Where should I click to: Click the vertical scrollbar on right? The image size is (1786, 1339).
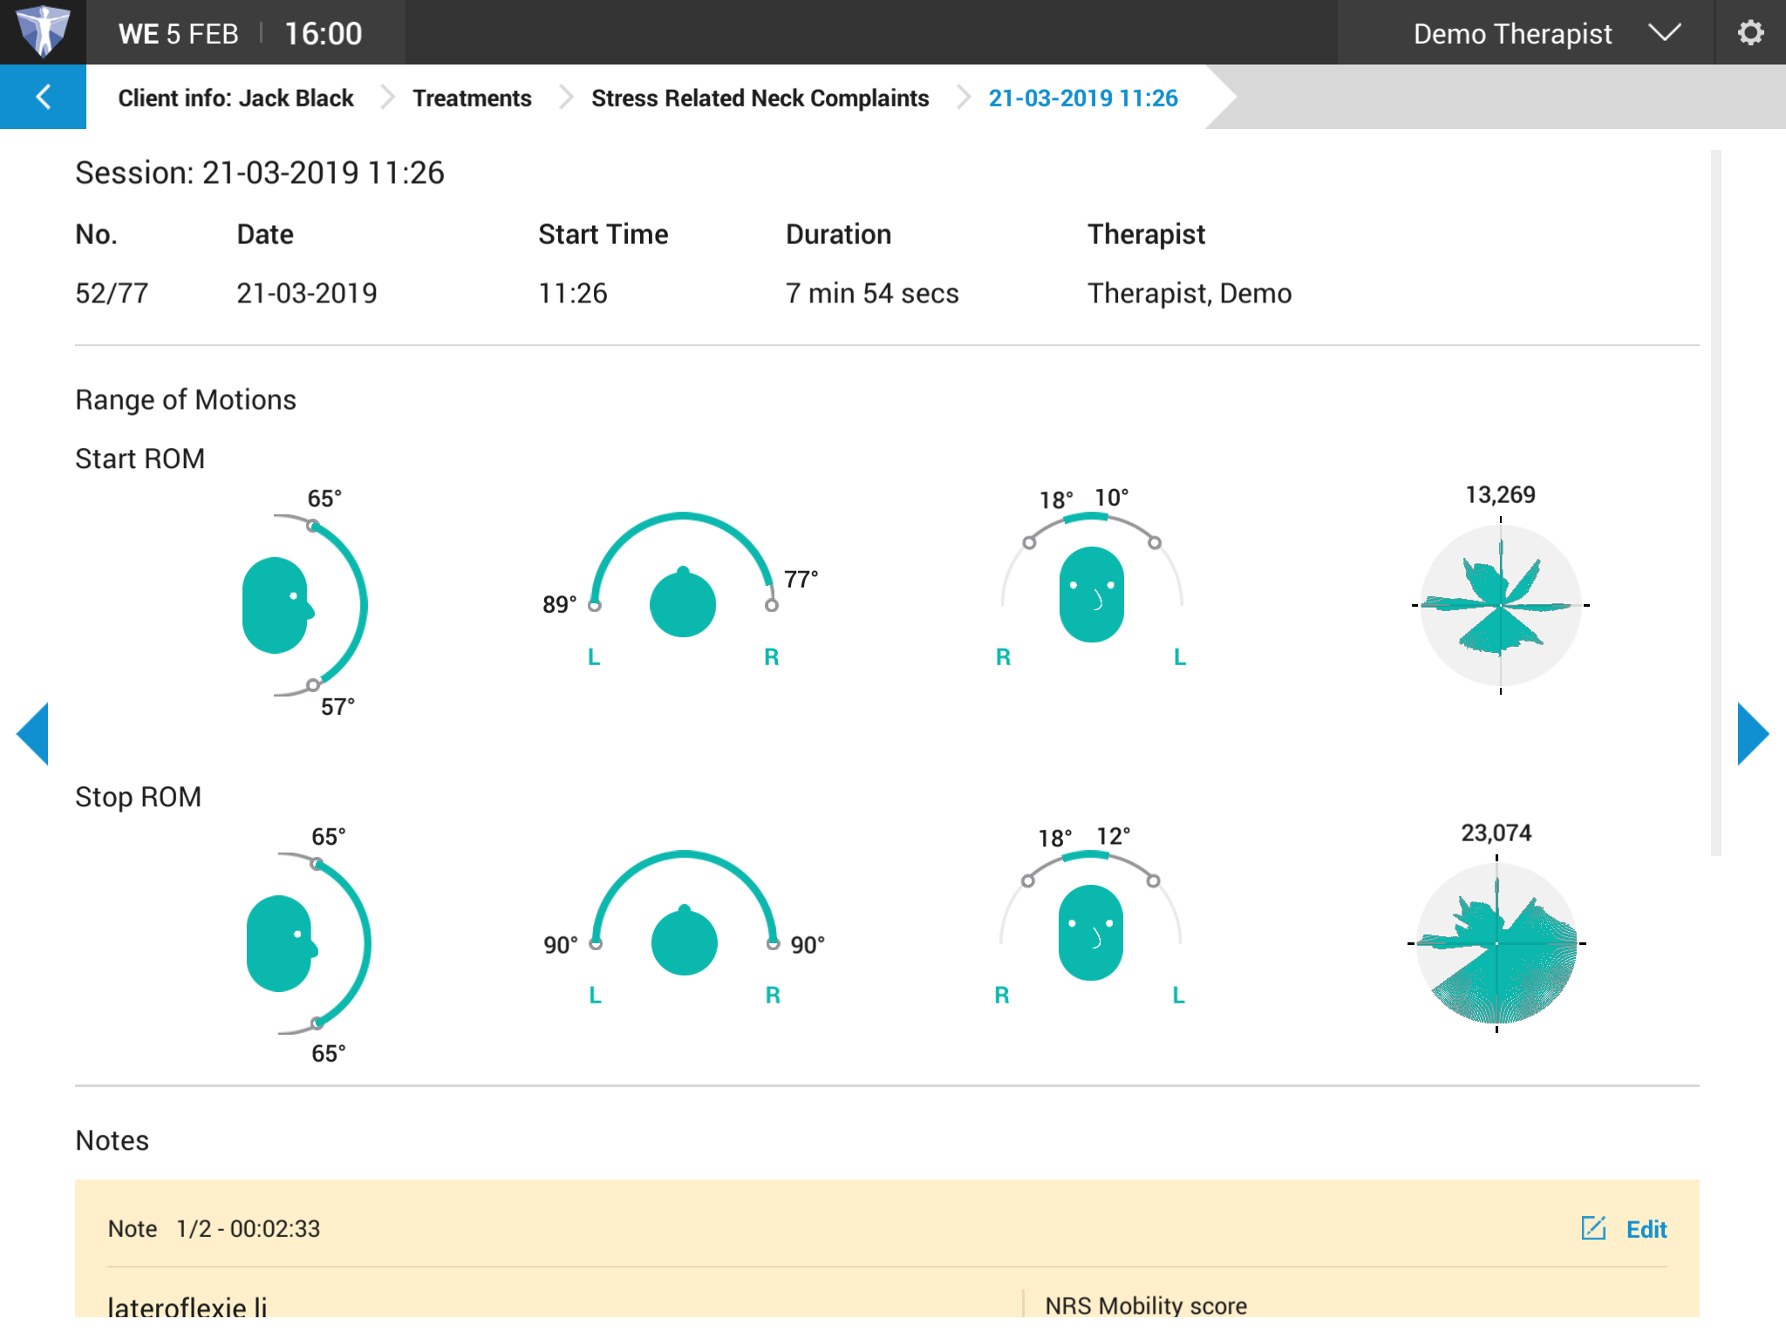point(1715,502)
